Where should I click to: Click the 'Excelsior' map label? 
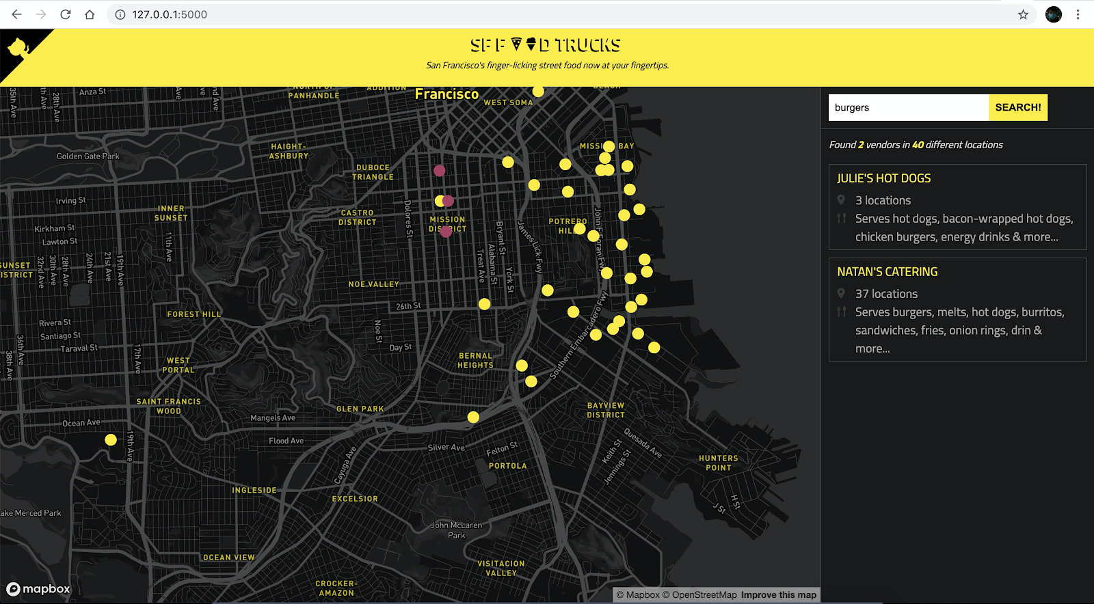coord(355,499)
